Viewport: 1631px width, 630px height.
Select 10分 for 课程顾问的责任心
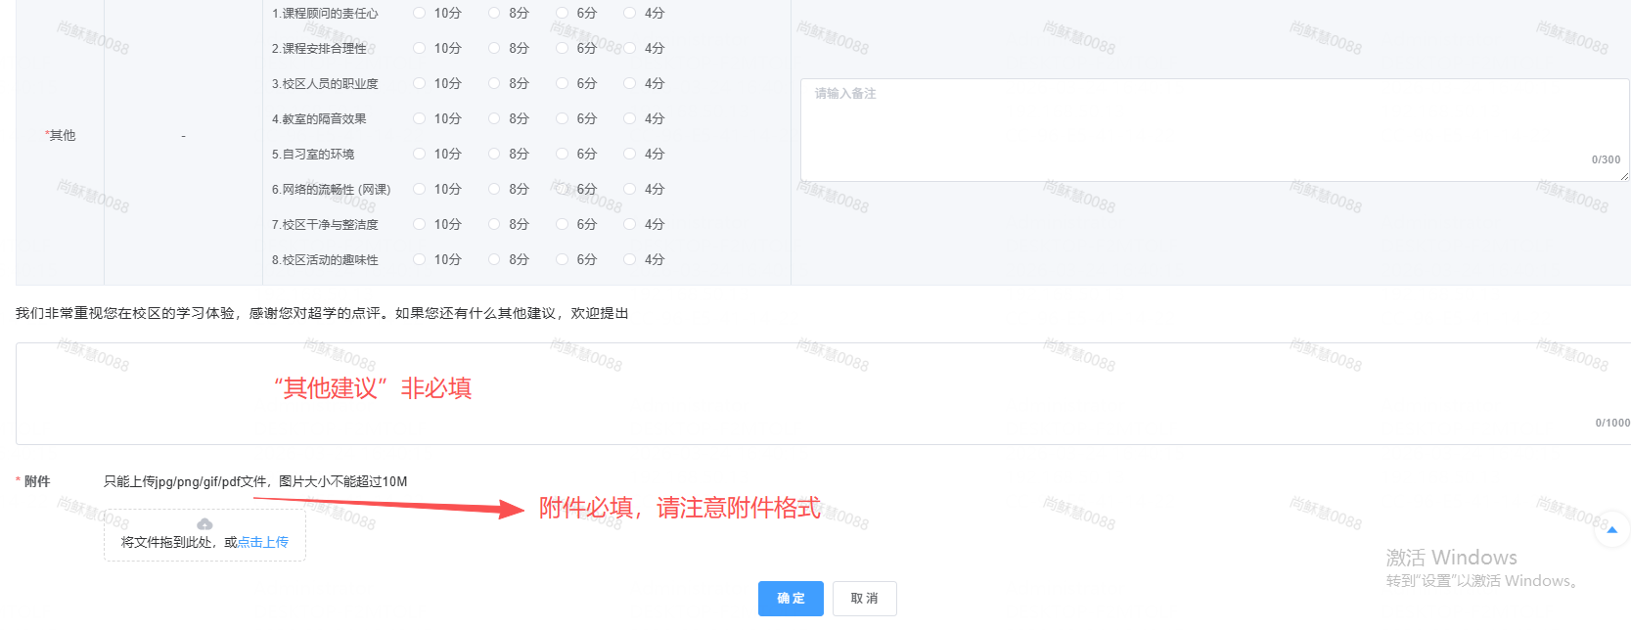(x=420, y=14)
